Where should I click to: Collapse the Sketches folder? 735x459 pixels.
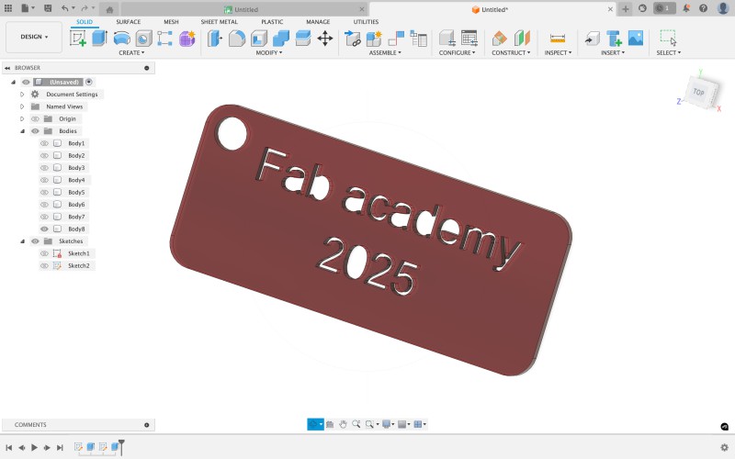coord(22,241)
